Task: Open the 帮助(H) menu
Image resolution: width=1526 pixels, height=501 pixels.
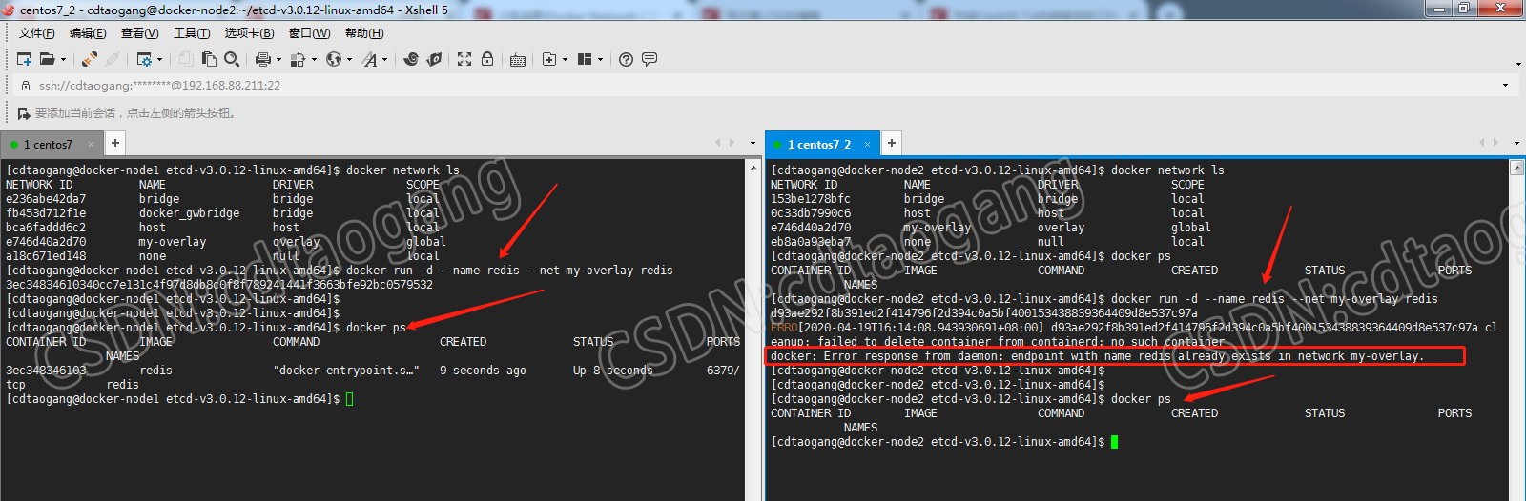Action: (x=364, y=33)
